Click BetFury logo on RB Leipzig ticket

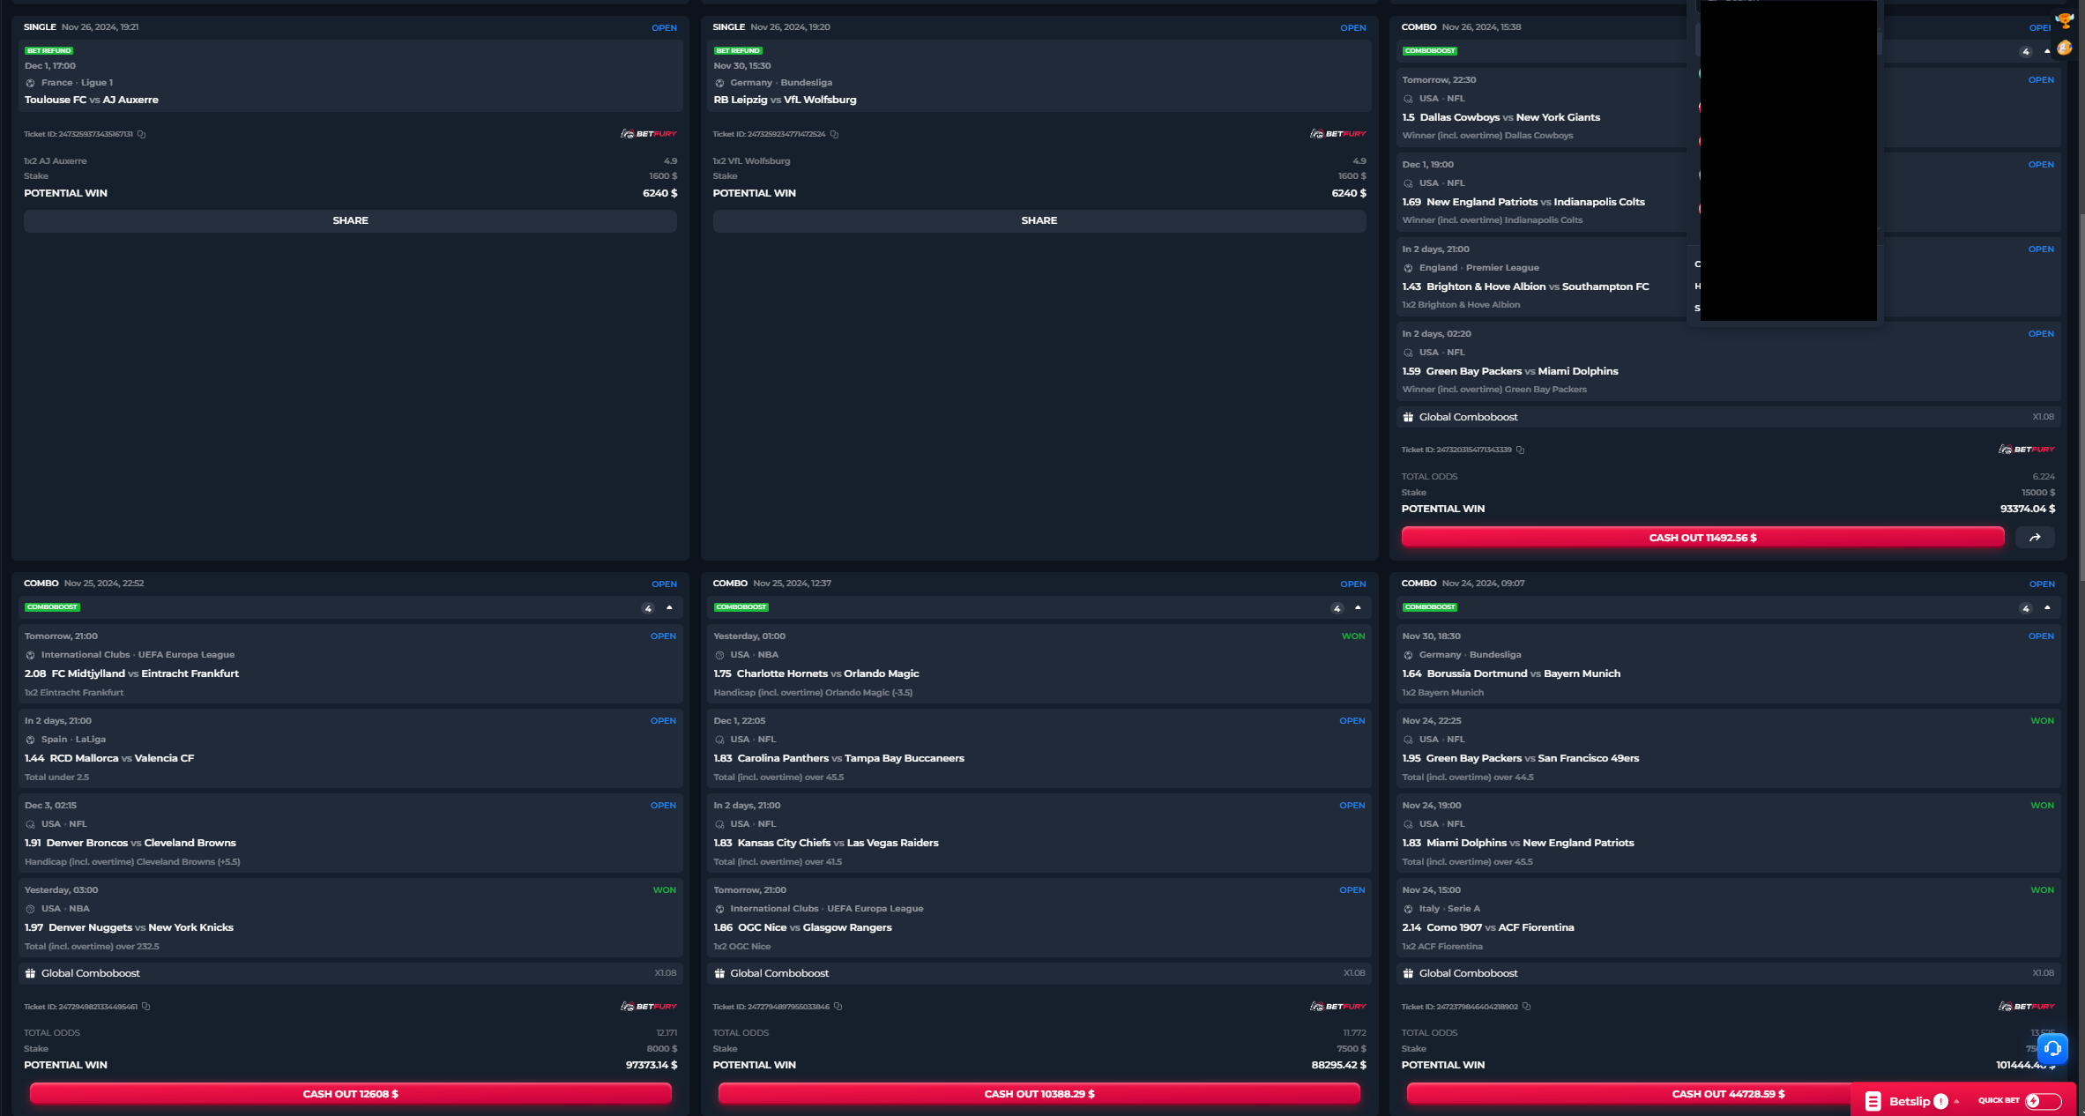click(1337, 134)
